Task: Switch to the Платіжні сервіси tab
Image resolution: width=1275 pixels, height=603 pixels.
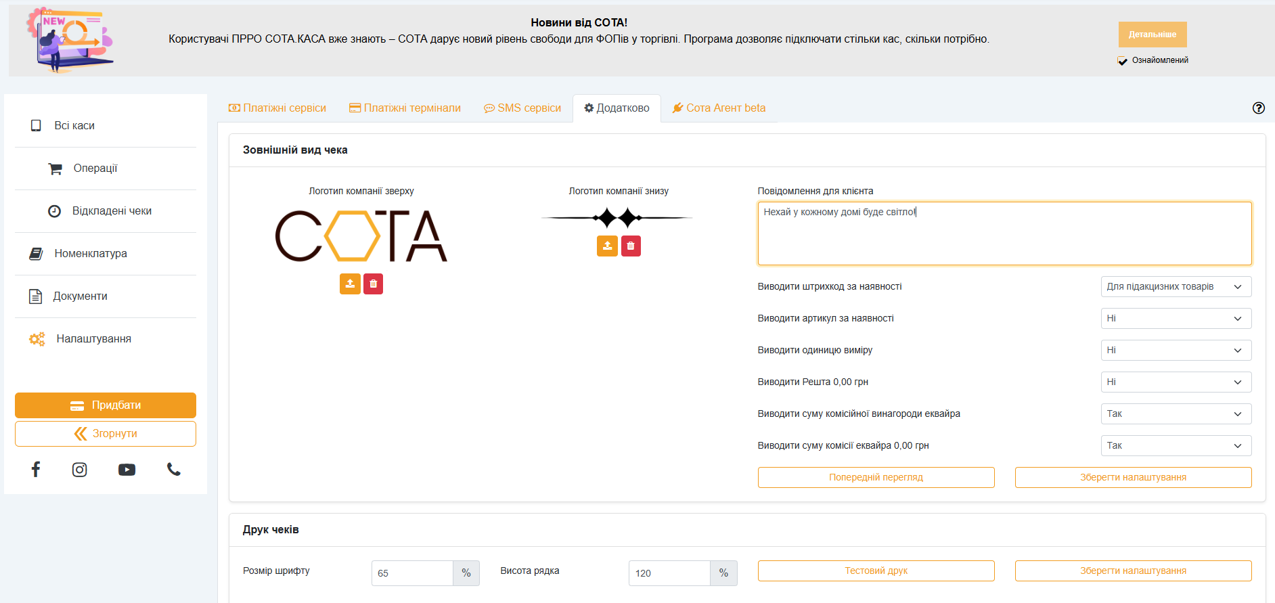Action: pyautogui.click(x=277, y=108)
